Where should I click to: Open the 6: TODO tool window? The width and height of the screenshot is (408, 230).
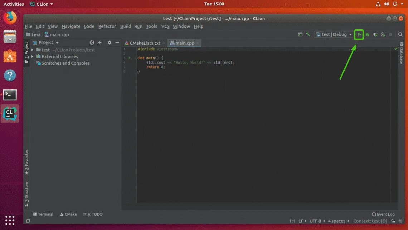pyautogui.click(x=93, y=214)
